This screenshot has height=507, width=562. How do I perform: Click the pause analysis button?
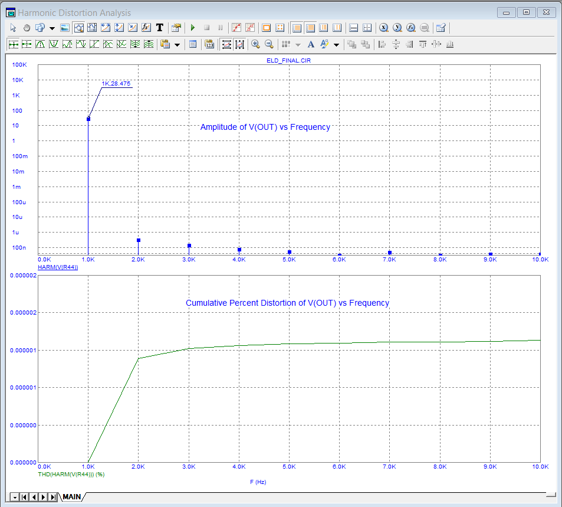tap(221, 28)
